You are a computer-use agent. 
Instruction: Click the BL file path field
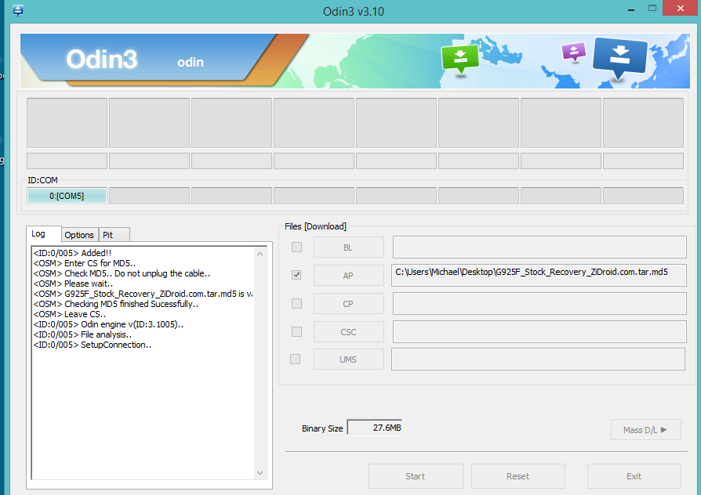tap(539, 247)
